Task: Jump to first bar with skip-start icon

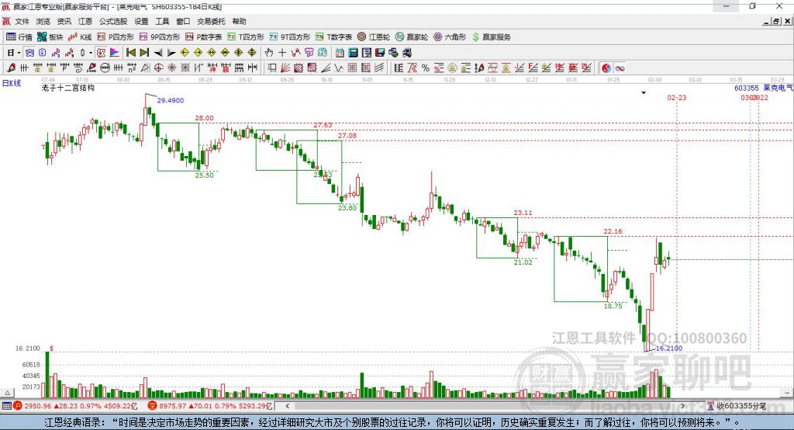Action: (x=131, y=53)
